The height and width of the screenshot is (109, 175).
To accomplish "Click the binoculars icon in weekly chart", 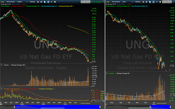I will (52, 2).
